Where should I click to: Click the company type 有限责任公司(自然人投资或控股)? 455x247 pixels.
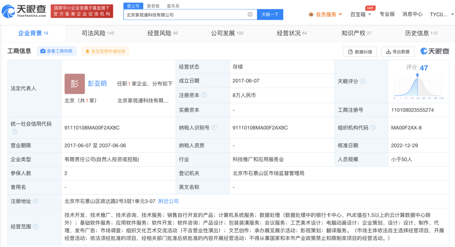(x=102, y=159)
